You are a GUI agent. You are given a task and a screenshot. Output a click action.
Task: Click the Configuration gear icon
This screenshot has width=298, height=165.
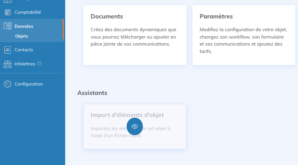[7, 84]
